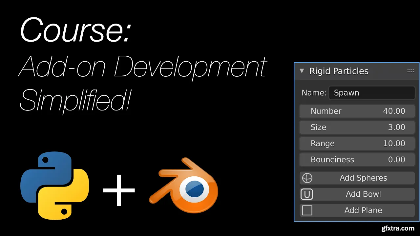The height and width of the screenshot is (236, 420).
Task: Click the U-shaped icon on Add Bowl button
Action: point(306,194)
